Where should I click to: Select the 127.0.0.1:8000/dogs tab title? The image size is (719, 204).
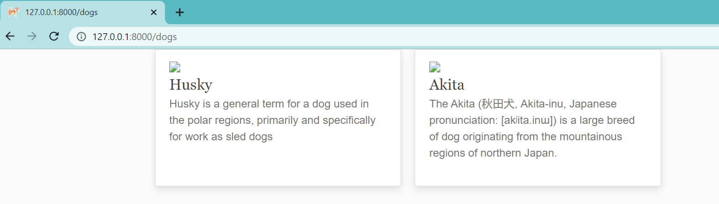tap(62, 12)
